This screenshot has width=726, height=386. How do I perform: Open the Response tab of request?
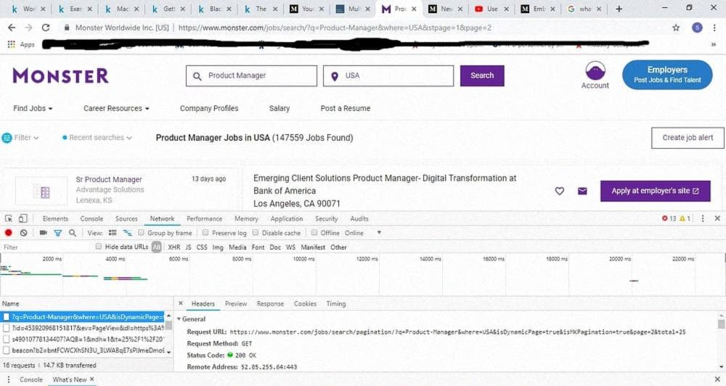pos(270,303)
